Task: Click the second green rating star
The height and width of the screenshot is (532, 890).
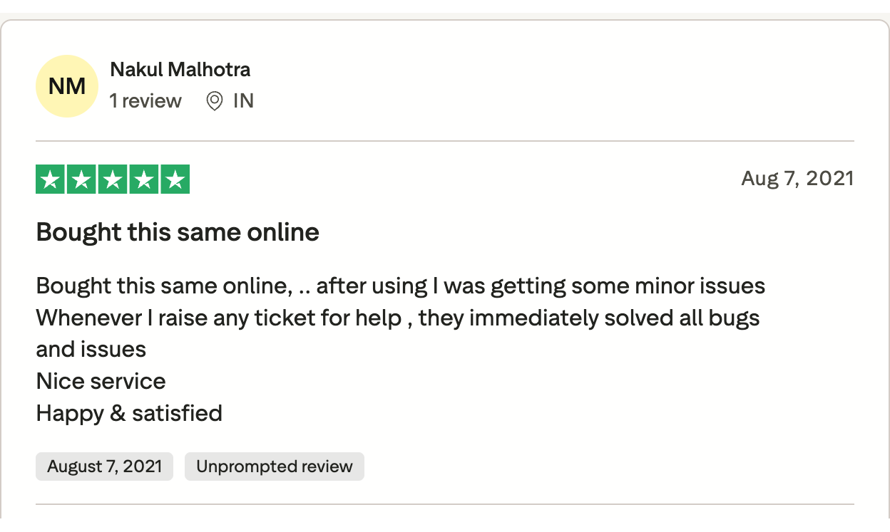Action: pos(81,179)
